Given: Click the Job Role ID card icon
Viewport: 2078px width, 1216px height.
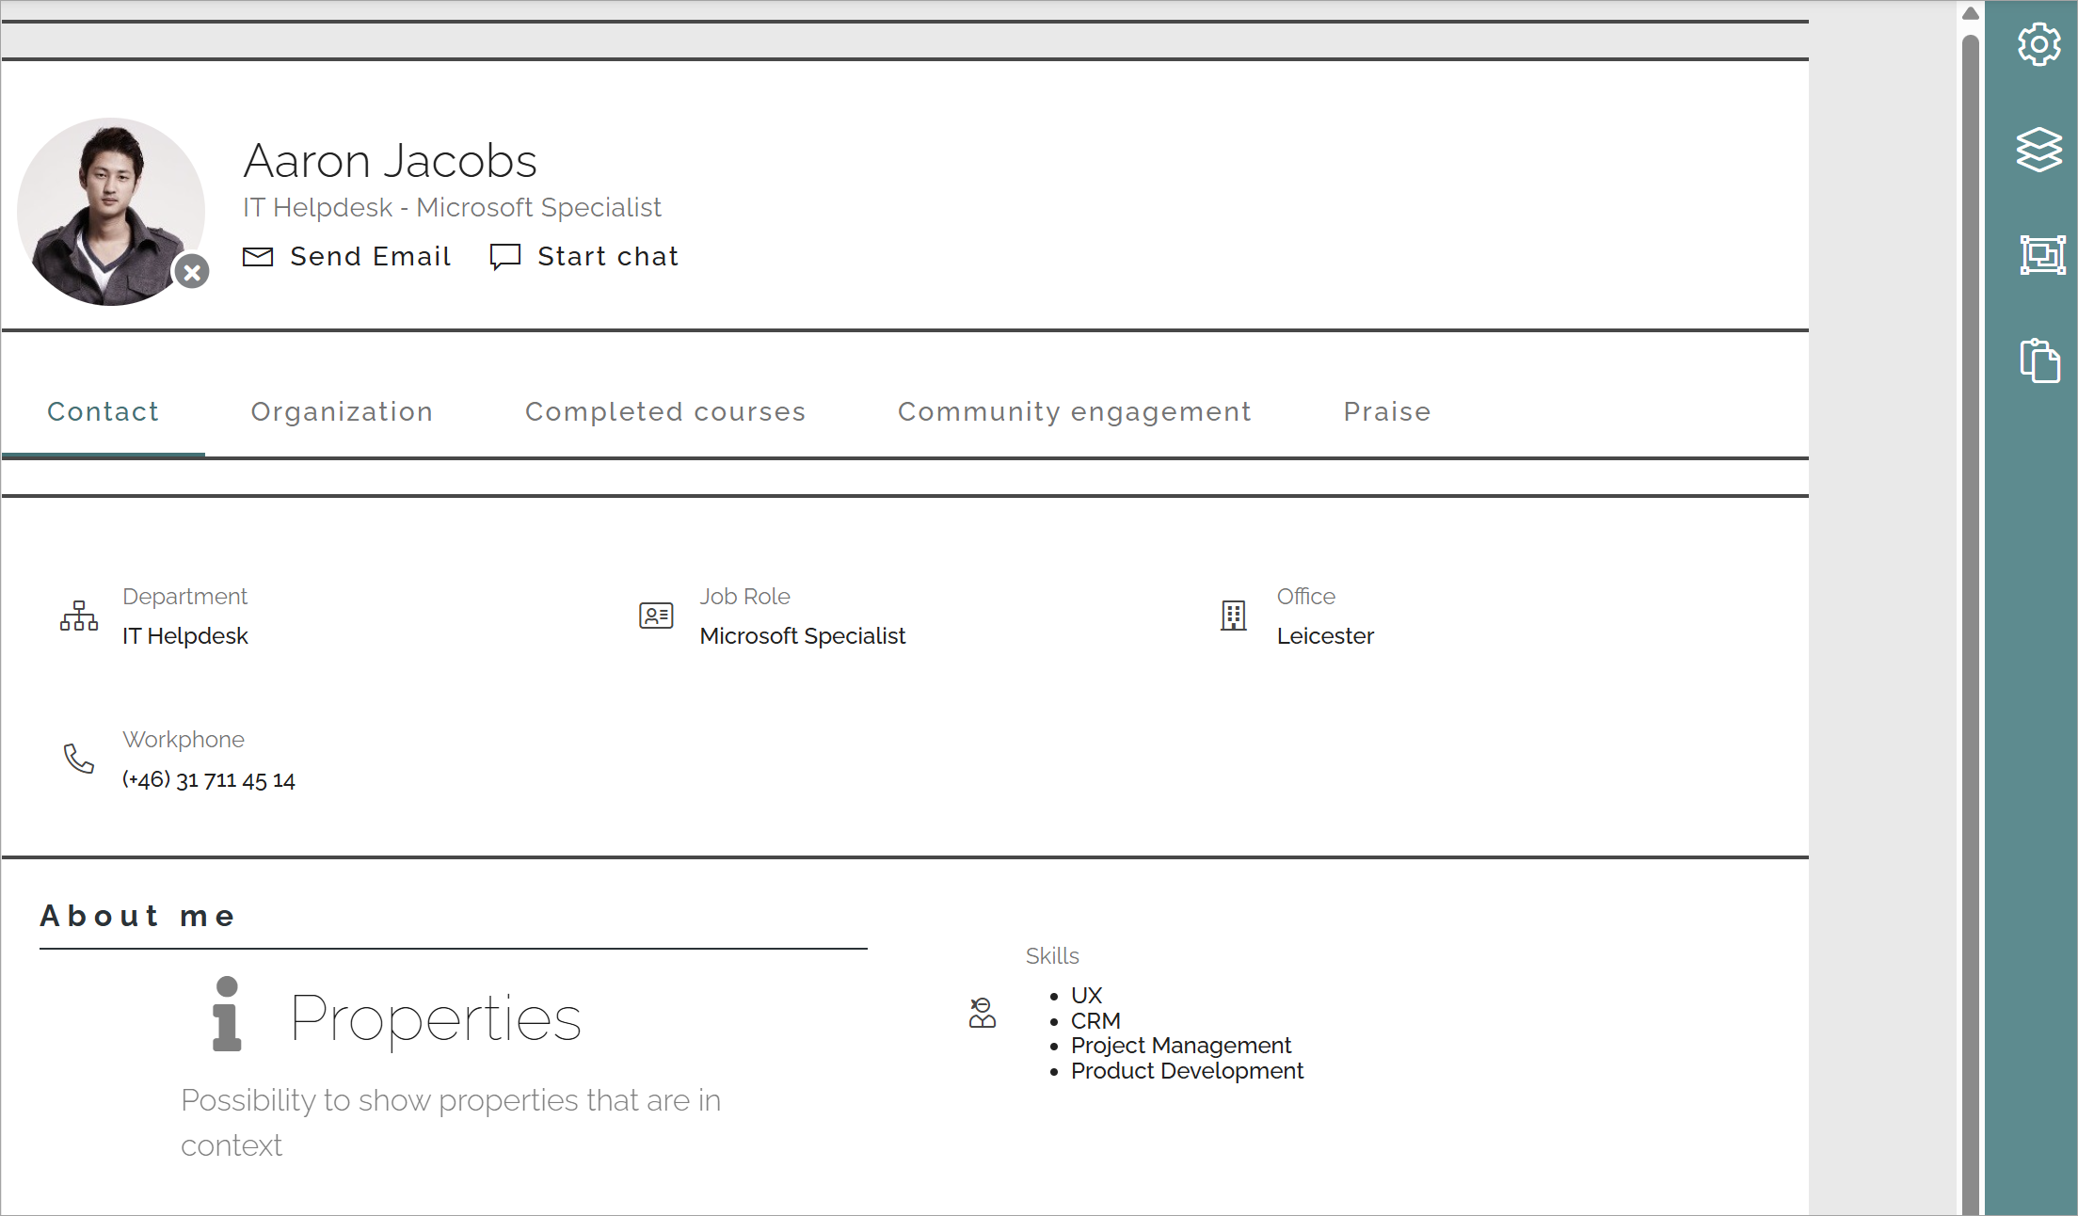Looking at the screenshot, I should (656, 616).
